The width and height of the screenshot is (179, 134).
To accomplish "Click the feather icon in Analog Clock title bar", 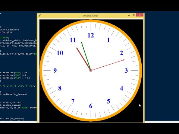I will [40, 16].
